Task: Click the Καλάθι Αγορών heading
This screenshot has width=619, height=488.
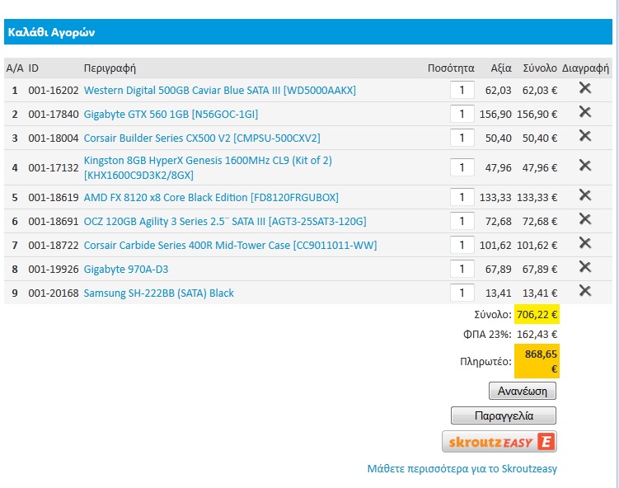Action: pyautogui.click(x=52, y=32)
